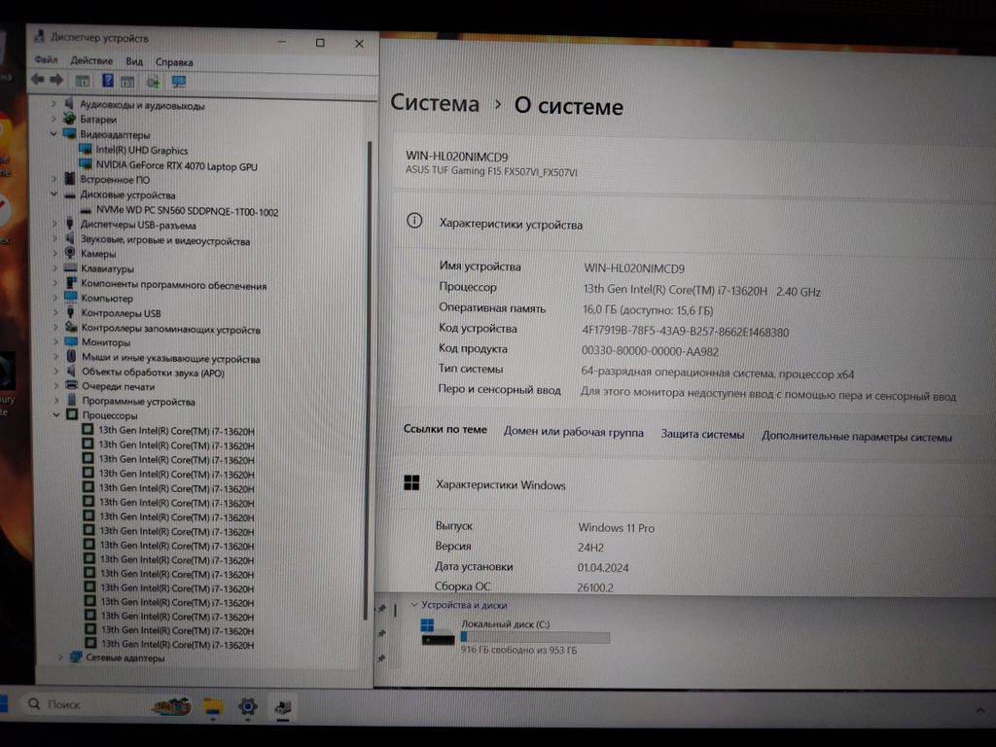Click the Система breadcrumb in Settings header

pyautogui.click(x=435, y=104)
